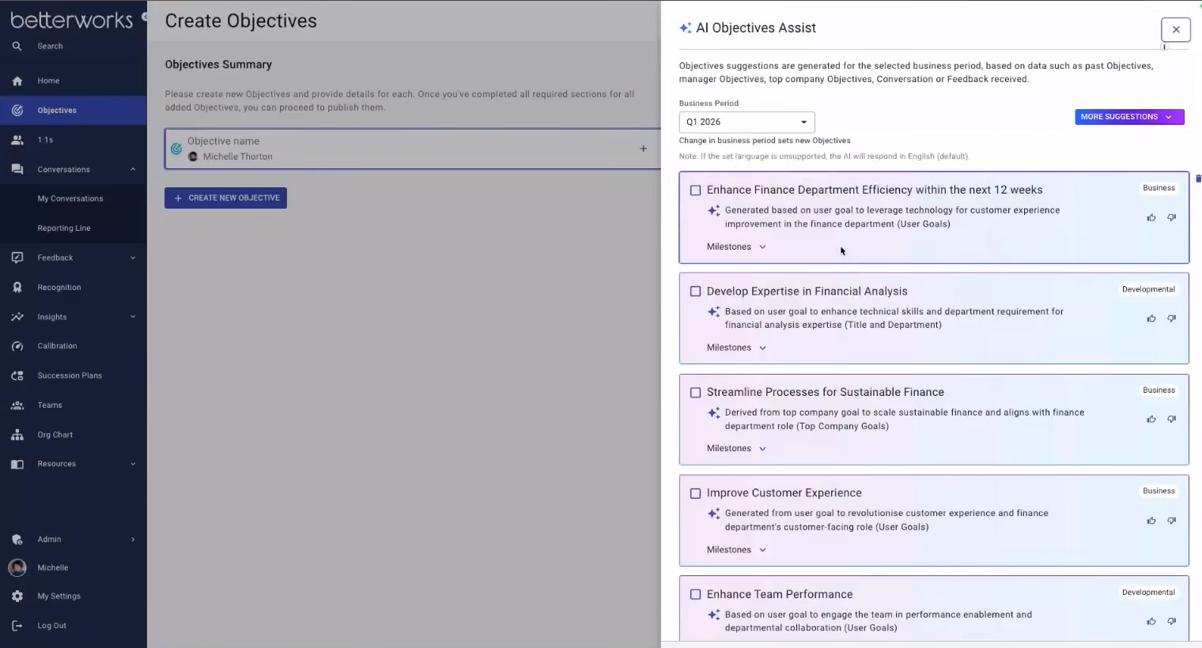Screen dimensions: 1202x648
Task: Collapse the Conversations sidebar section chevron
Action: click(x=133, y=169)
